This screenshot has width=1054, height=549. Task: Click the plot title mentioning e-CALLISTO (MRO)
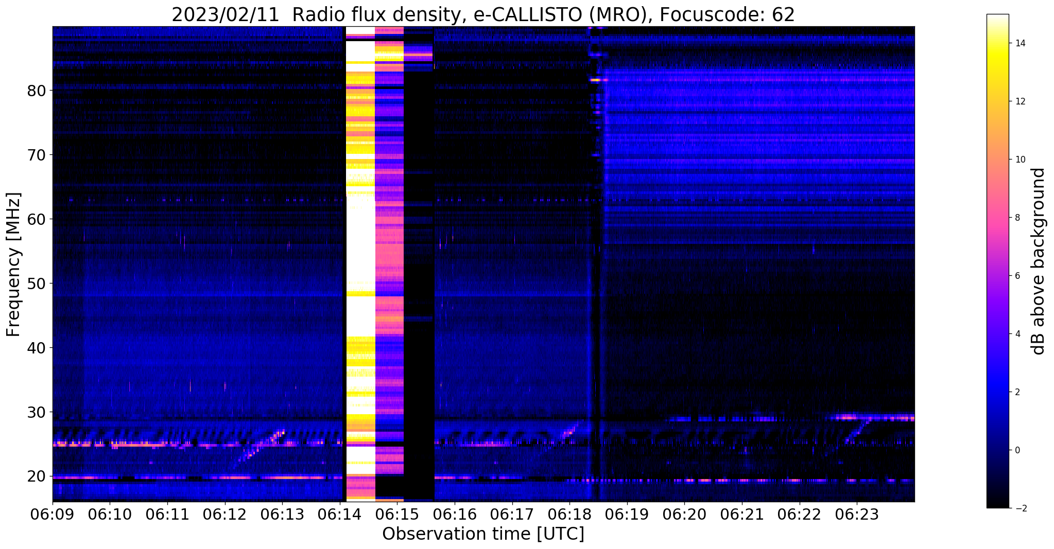click(x=483, y=14)
